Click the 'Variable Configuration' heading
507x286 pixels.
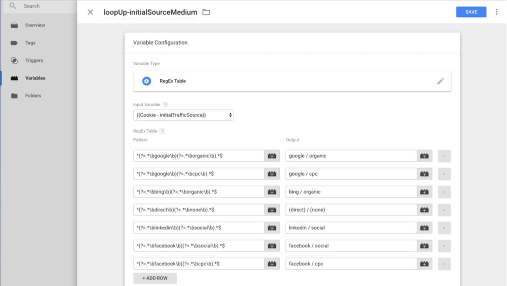click(160, 43)
